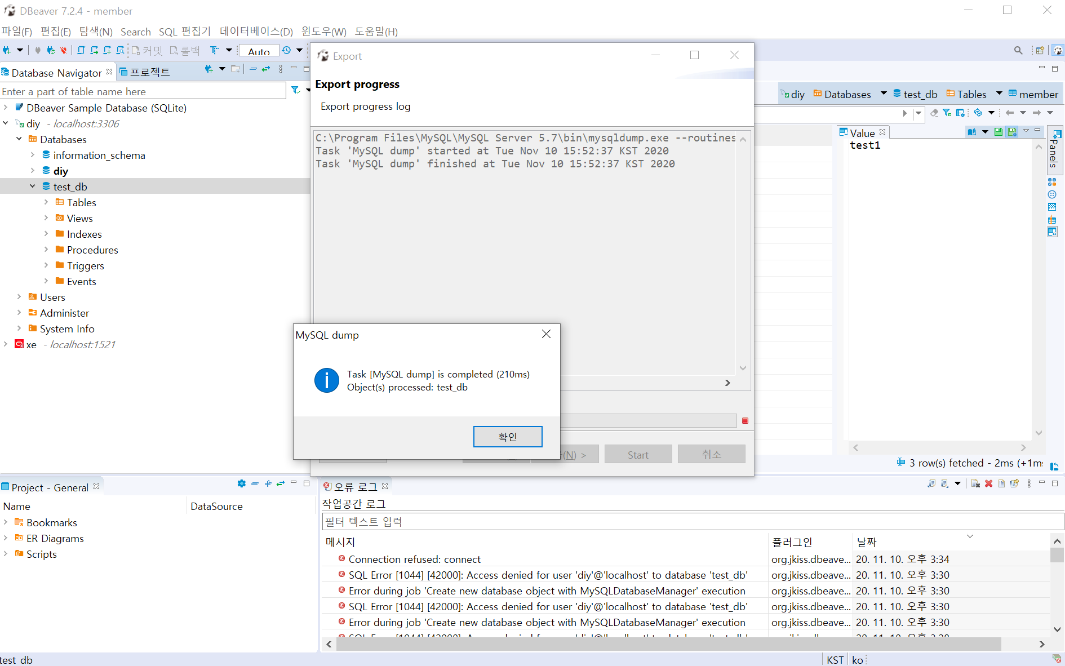This screenshot has width=1065, height=666.
Task: Click Collapse All icon in Database Navigator
Action: (253, 69)
